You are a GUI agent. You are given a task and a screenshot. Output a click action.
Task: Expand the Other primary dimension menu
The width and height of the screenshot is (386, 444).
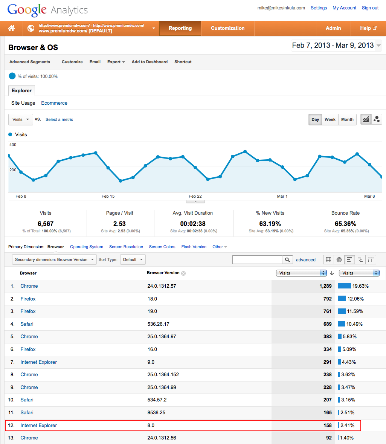220,247
